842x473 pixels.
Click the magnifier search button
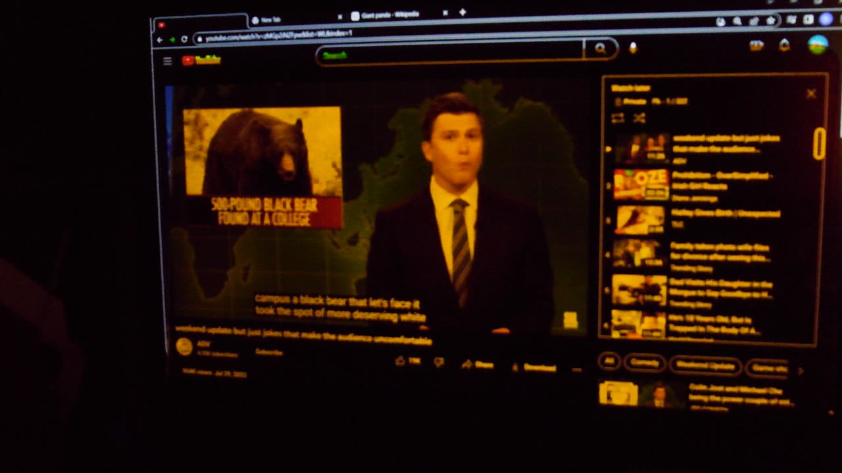pyautogui.click(x=601, y=49)
